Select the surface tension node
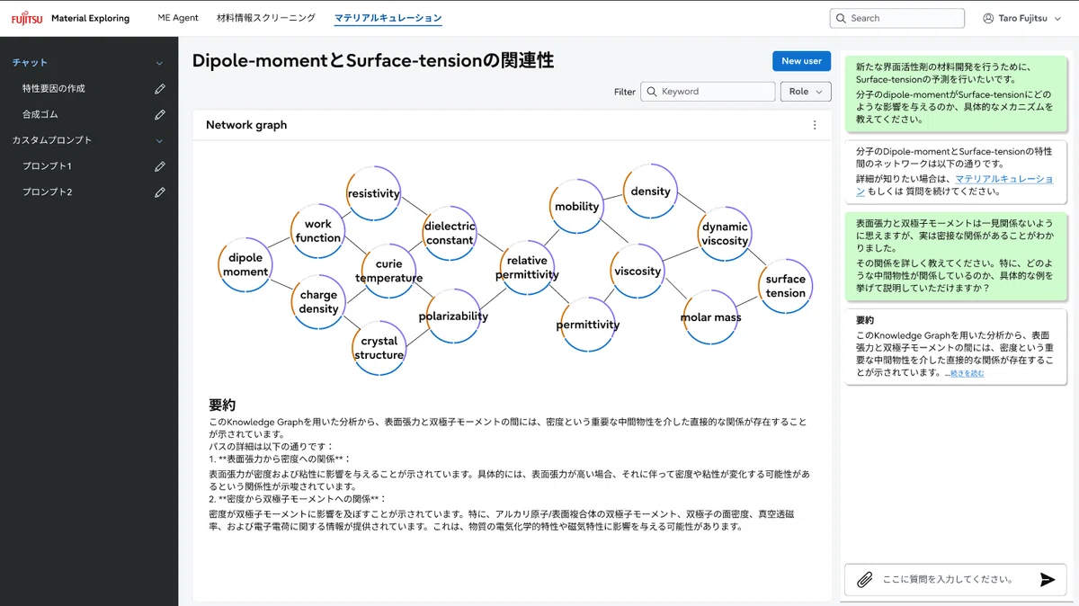The height and width of the screenshot is (606, 1079). (785, 286)
